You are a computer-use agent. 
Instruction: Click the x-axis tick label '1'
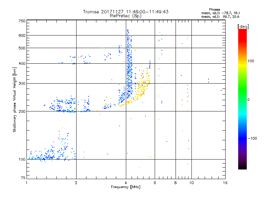tap(26, 183)
